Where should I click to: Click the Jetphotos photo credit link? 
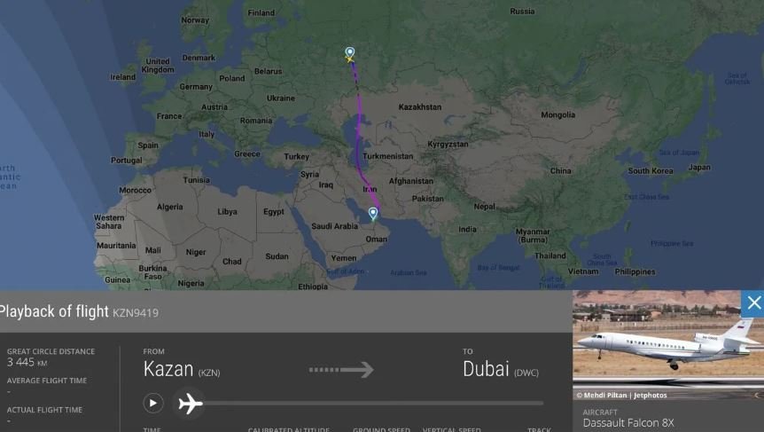tap(621, 396)
